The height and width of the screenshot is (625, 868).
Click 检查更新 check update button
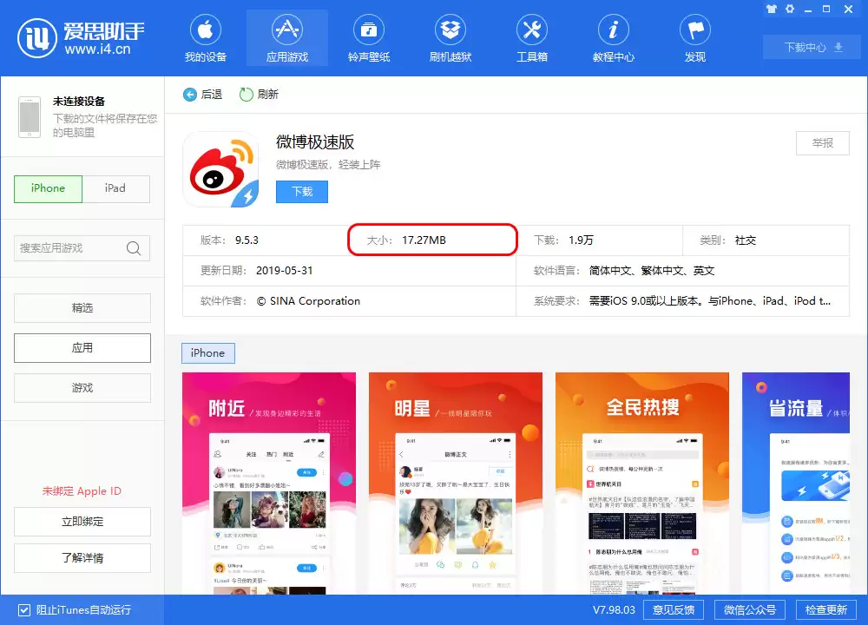[826, 610]
